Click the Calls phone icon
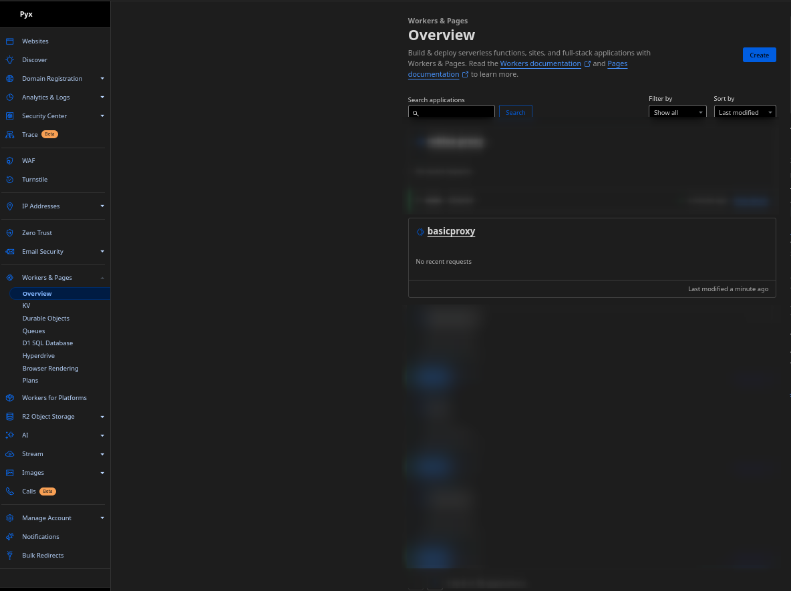This screenshot has height=591, width=791. pos(9,491)
